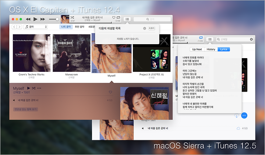Click the cloud icon beside 4:53 in iTunes 12.5

click(x=238, y=128)
